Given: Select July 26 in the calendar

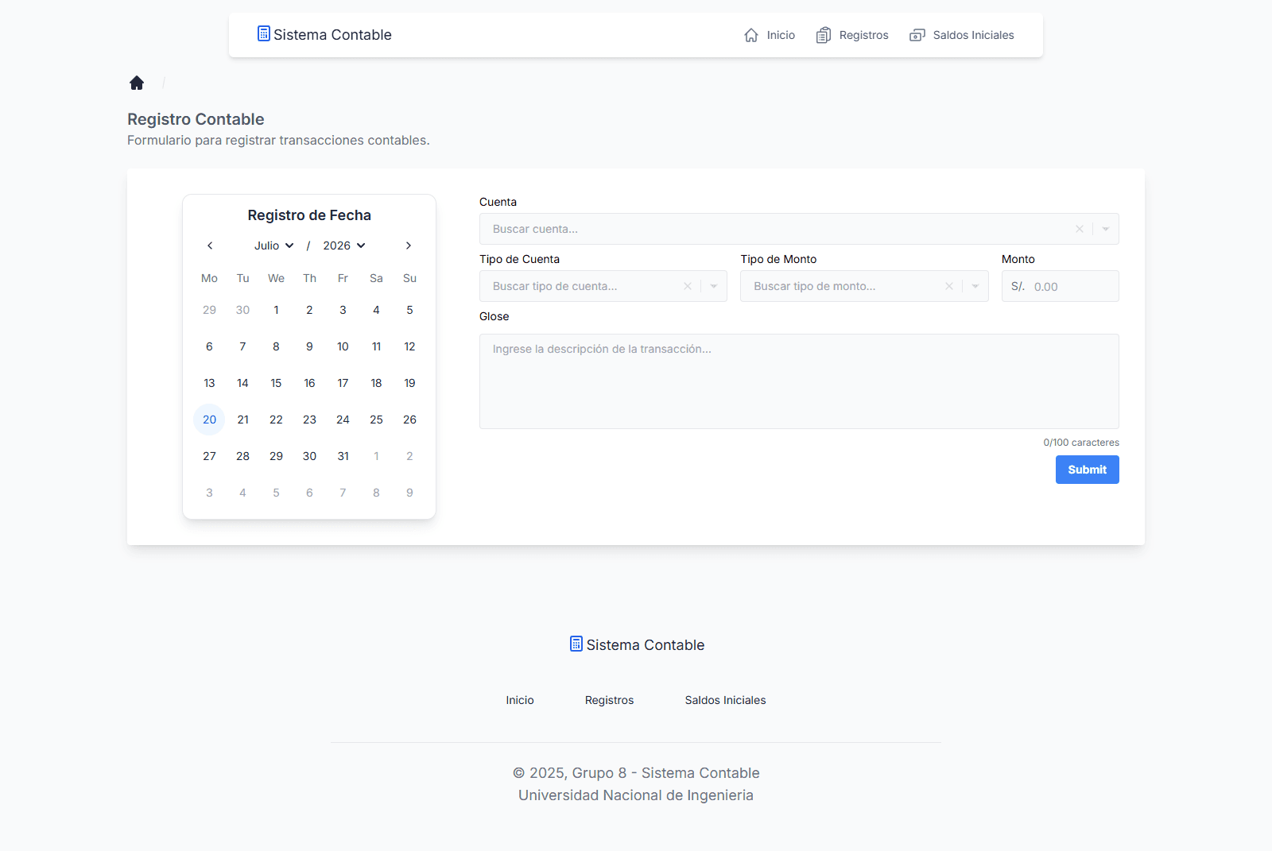Looking at the screenshot, I should coord(409,420).
